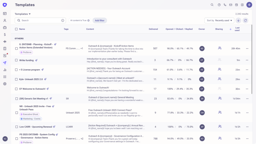256x144 pixels.
Task: Open the settings gear in sidebar
Action: [5, 84]
